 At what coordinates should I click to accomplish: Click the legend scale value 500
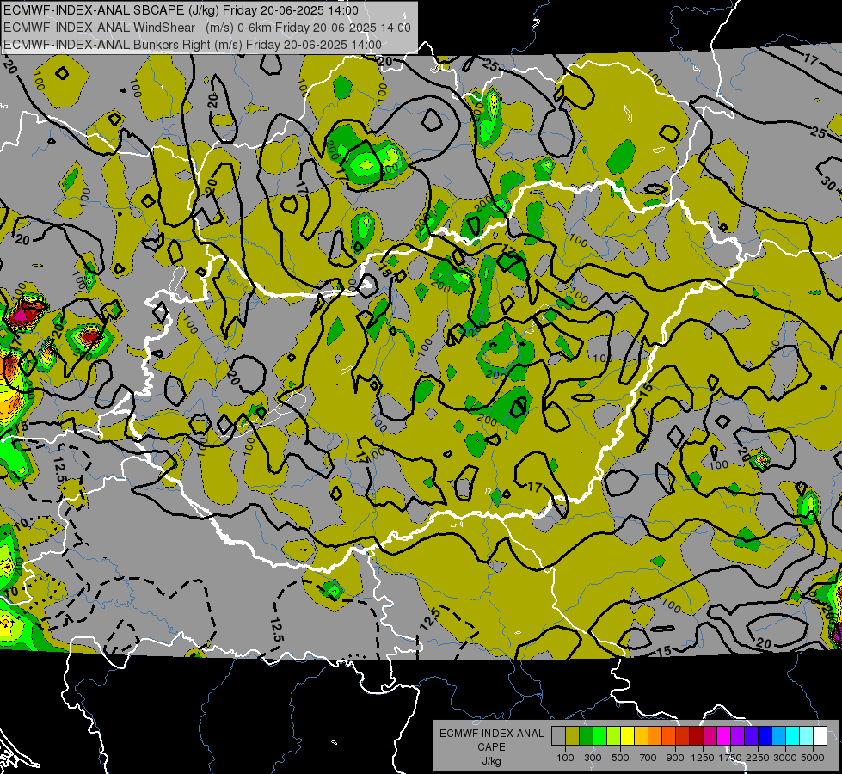pos(620,758)
